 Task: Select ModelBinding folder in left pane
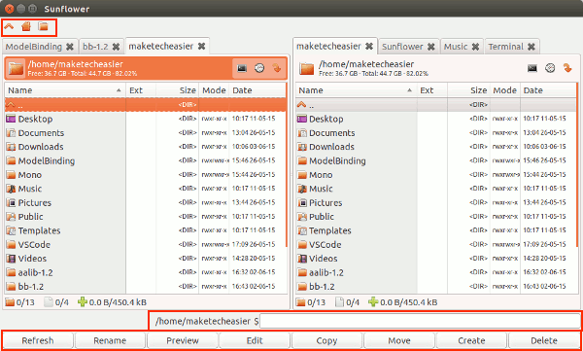pyautogui.click(x=145, y=160)
